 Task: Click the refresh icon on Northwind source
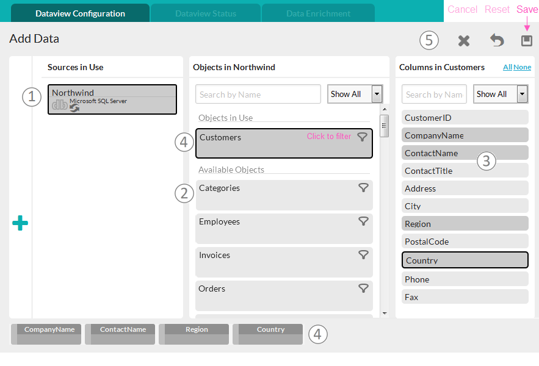tap(74, 108)
